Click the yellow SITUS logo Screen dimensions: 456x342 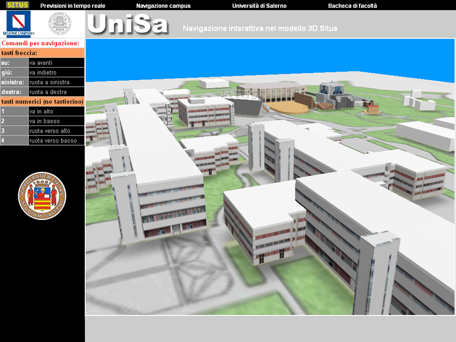(18, 5)
